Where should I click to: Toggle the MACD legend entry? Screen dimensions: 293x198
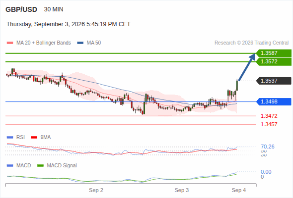point(19,165)
